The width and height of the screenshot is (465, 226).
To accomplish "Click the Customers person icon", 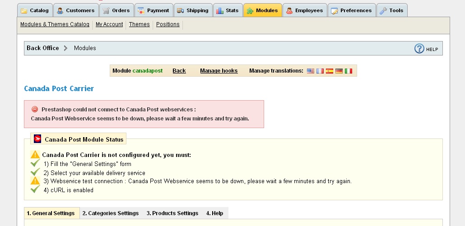I will pos(60,11).
